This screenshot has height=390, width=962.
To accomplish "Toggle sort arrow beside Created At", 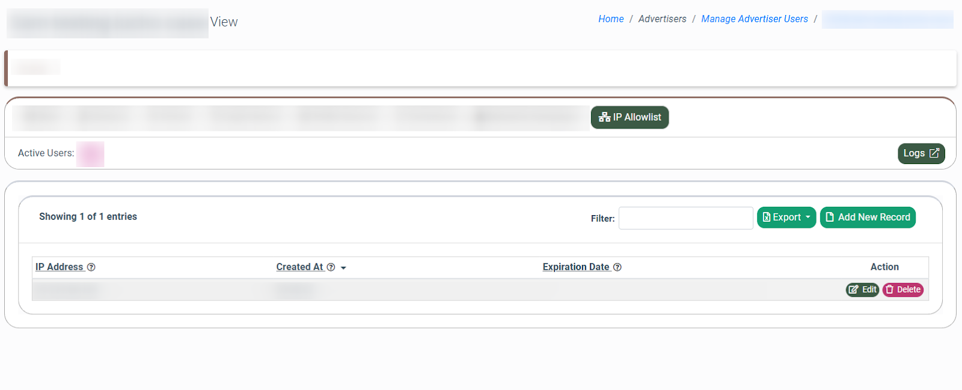I will tap(343, 268).
